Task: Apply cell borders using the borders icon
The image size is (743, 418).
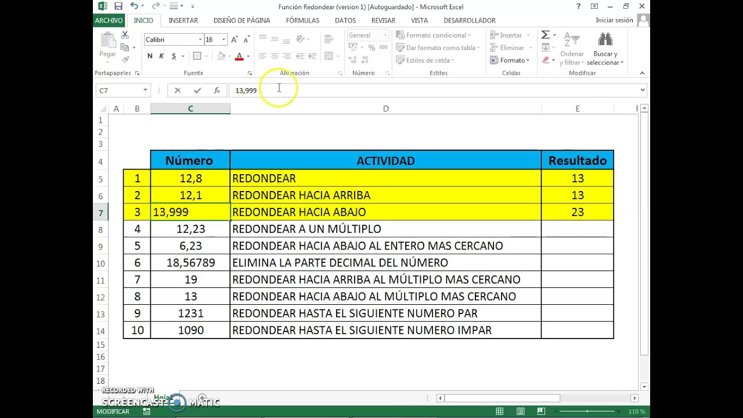Action: (197, 56)
